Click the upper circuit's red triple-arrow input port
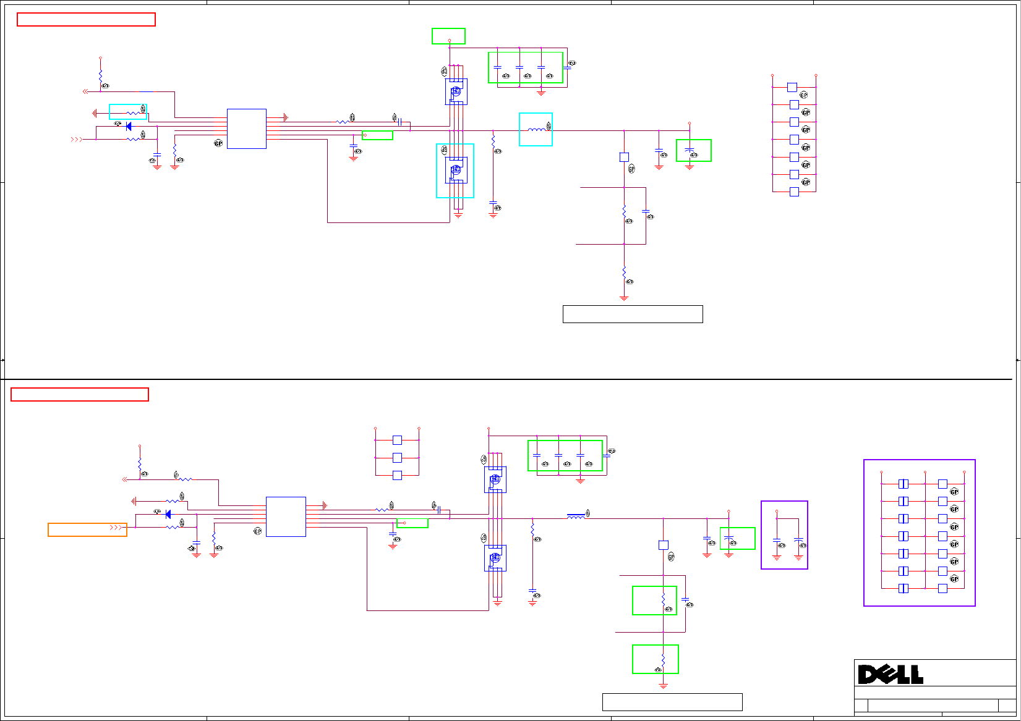Viewport: 1021px width, 721px height. (76, 140)
